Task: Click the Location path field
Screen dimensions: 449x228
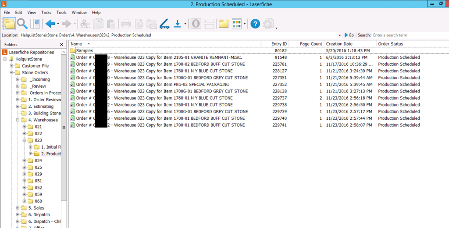Action: (178, 35)
